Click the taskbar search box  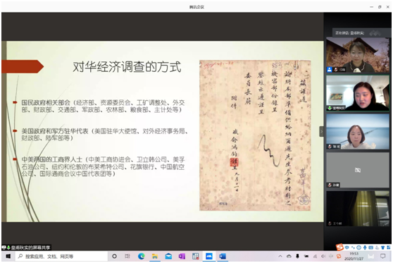coord(61,256)
